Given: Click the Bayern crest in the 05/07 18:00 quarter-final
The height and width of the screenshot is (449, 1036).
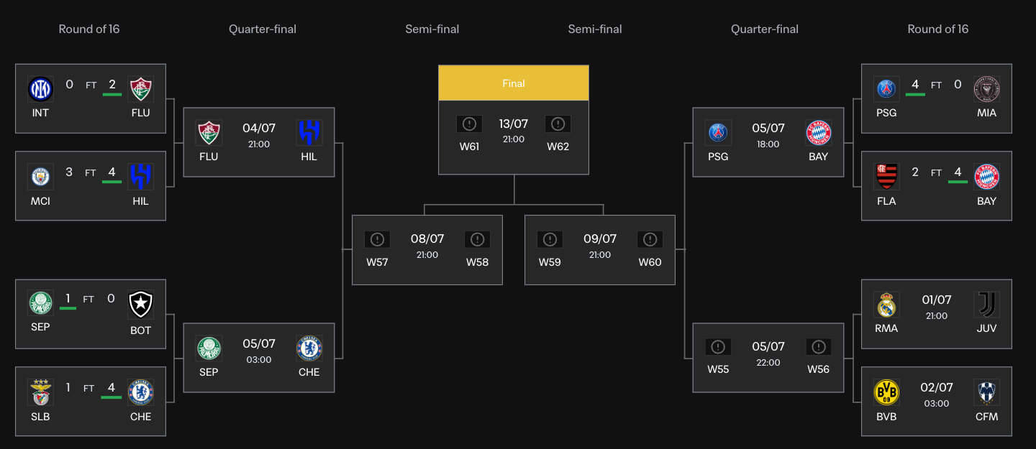Looking at the screenshot, I should pyautogui.click(x=819, y=132).
